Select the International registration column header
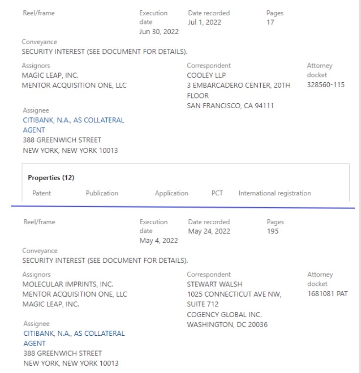Image resolution: width=361 pixels, height=373 pixels. click(275, 193)
